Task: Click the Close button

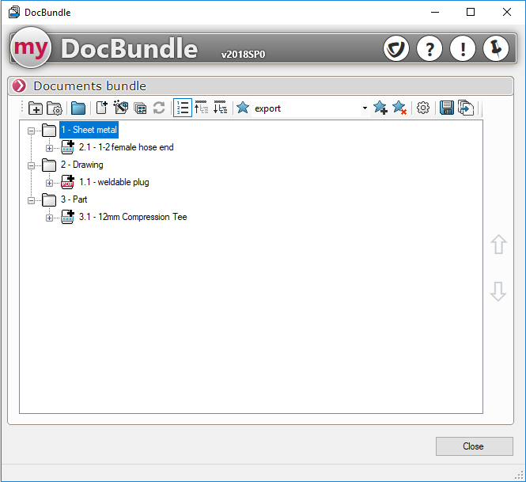Action: pos(474,446)
